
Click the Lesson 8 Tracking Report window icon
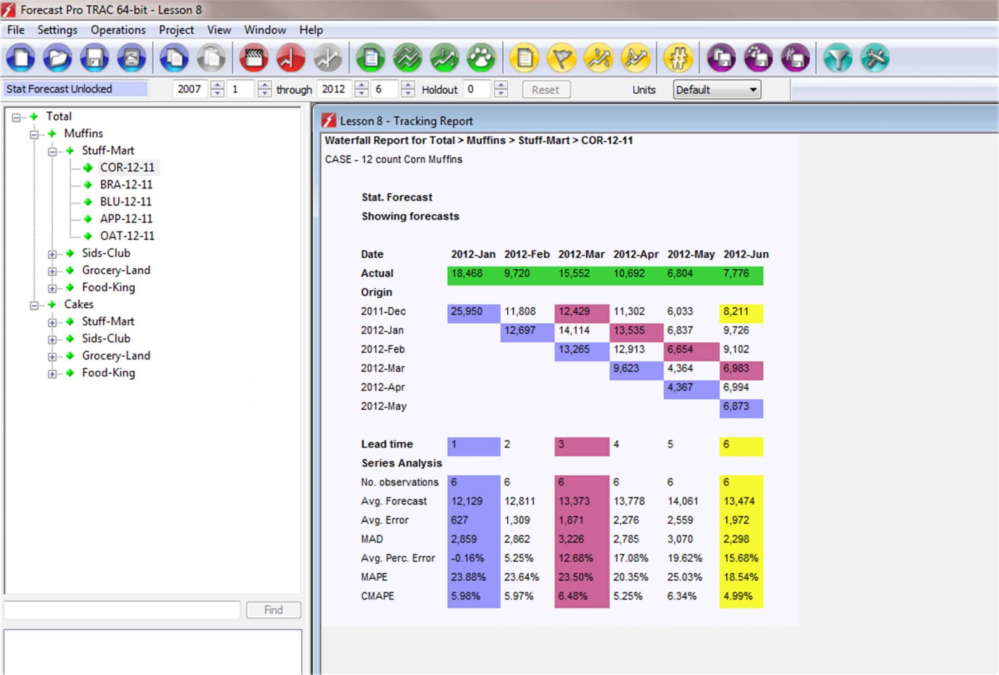[329, 121]
